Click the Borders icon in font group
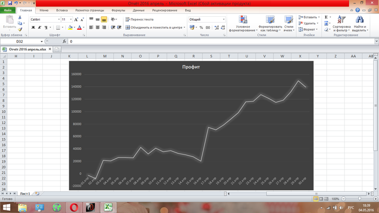This screenshot has width=379, height=213. 58,28
